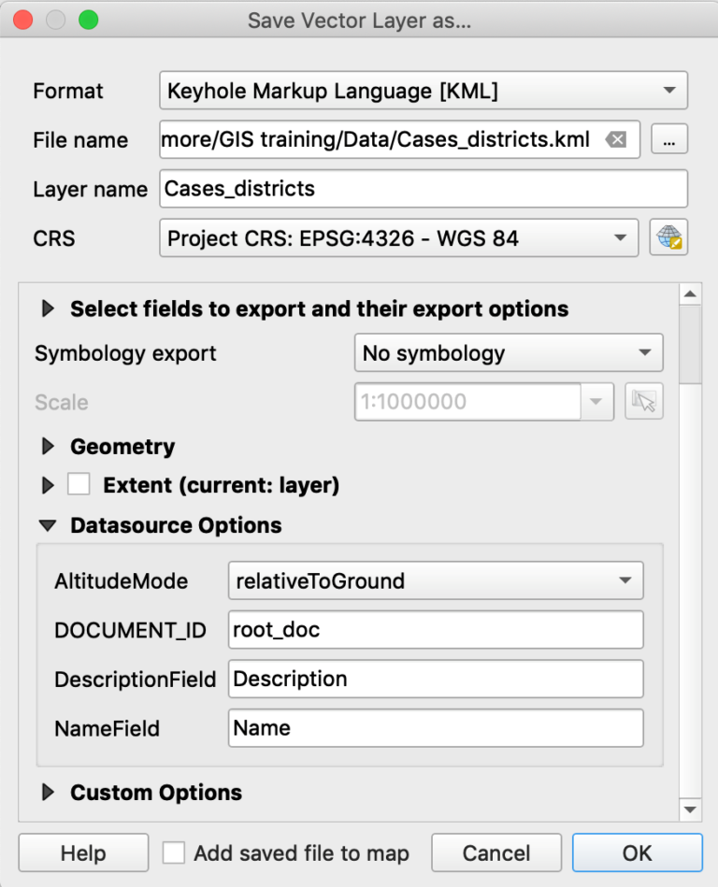
Task: Expand Select fields to export section
Action: click(48, 308)
